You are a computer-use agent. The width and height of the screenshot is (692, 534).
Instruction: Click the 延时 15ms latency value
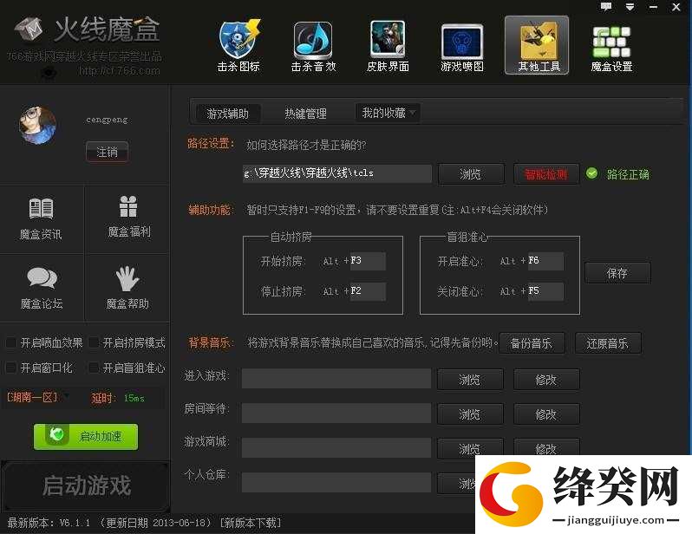point(134,398)
